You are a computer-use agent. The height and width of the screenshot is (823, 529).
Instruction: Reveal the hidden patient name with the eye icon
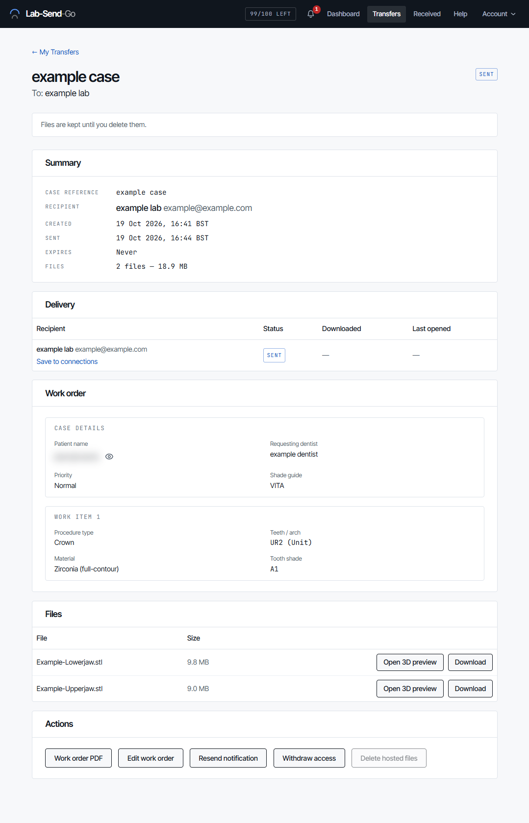tap(109, 457)
